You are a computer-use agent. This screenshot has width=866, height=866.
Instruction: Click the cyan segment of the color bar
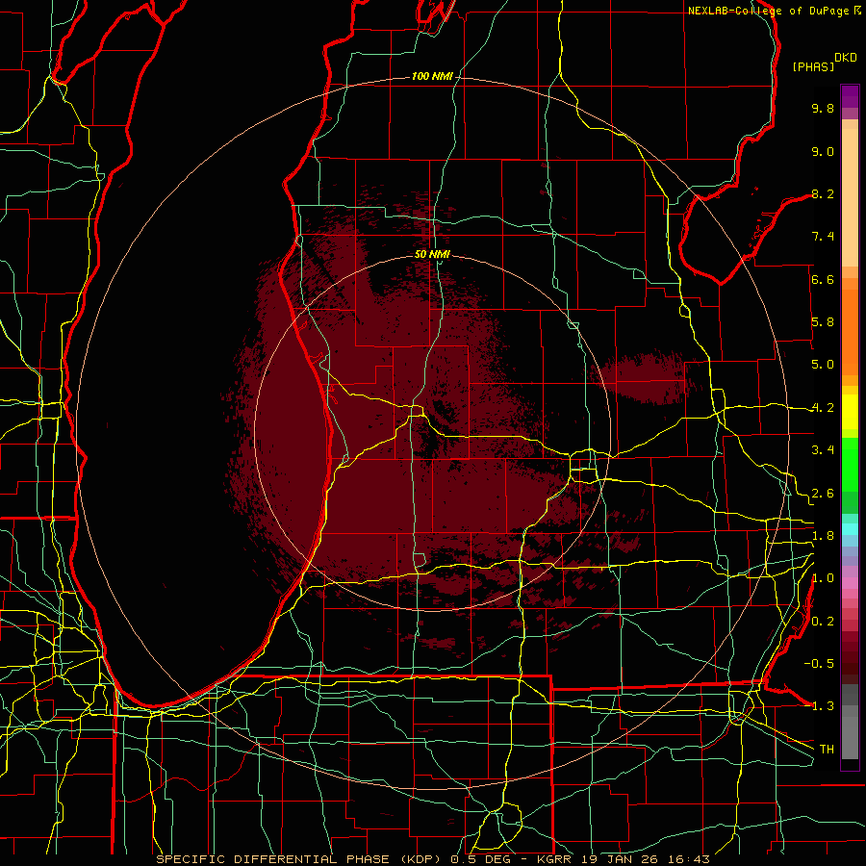[x=850, y=529]
